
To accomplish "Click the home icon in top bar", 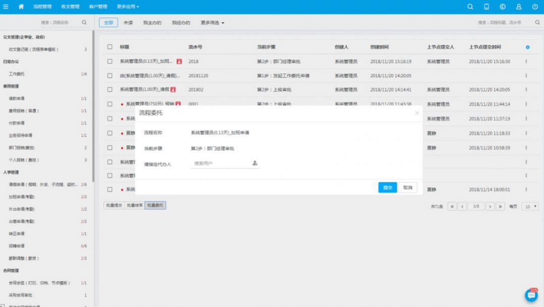I will click(21, 7).
